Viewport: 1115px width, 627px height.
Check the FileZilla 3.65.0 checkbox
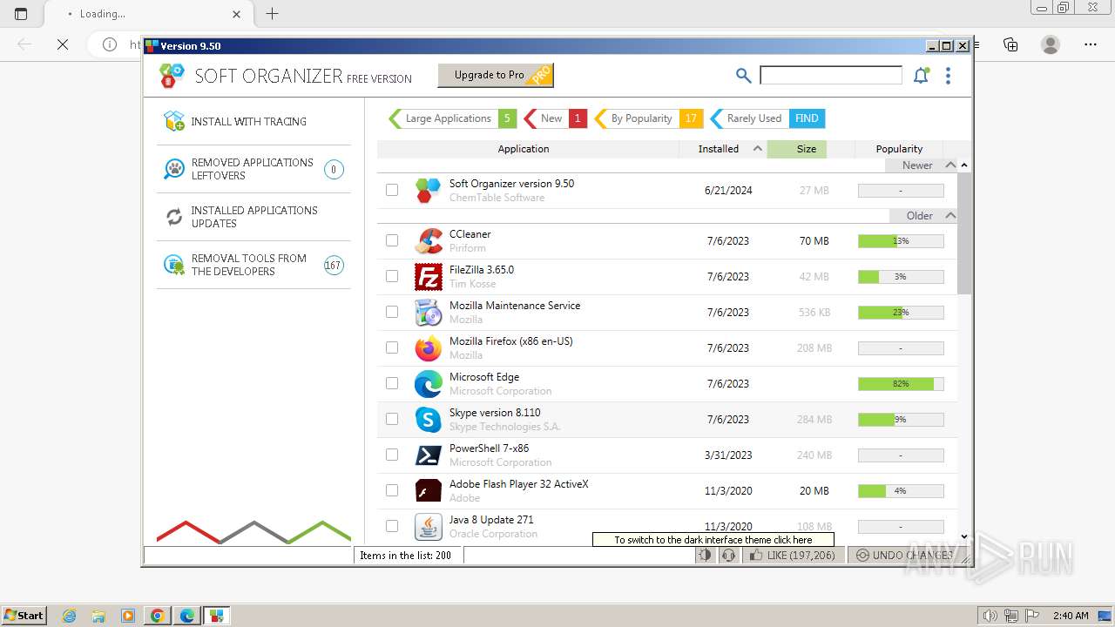392,276
